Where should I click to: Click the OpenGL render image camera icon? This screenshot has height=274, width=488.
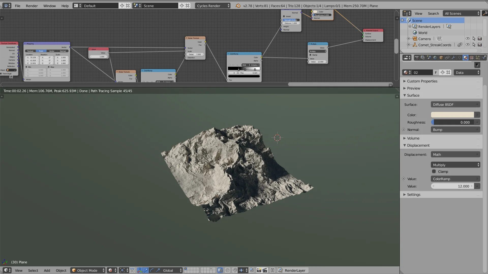(259, 270)
